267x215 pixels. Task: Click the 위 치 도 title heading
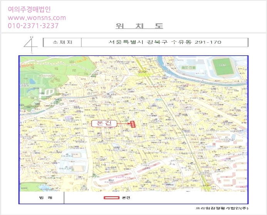[139, 26]
